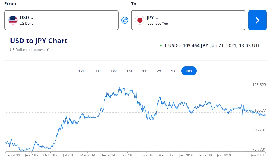271x159 pixels.
Task: Select the 12H chart range
Action: click(82, 71)
